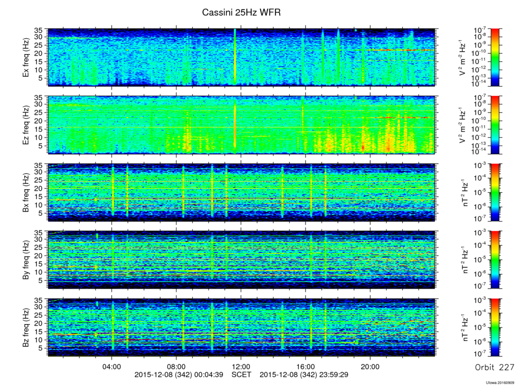Click the 08:00 time axis label
515x385 pixels.
(x=177, y=366)
